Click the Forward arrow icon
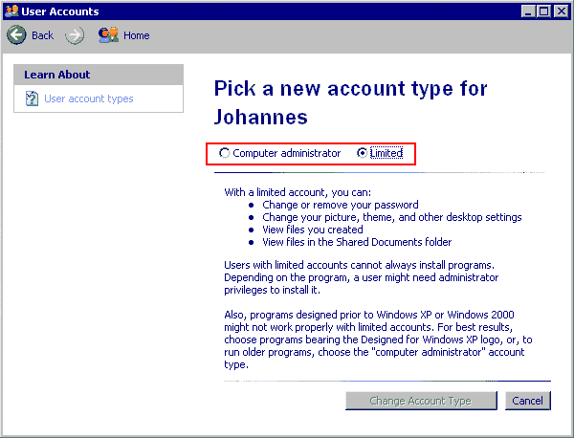Image resolution: width=574 pixels, height=438 pixels. [75, 35]
